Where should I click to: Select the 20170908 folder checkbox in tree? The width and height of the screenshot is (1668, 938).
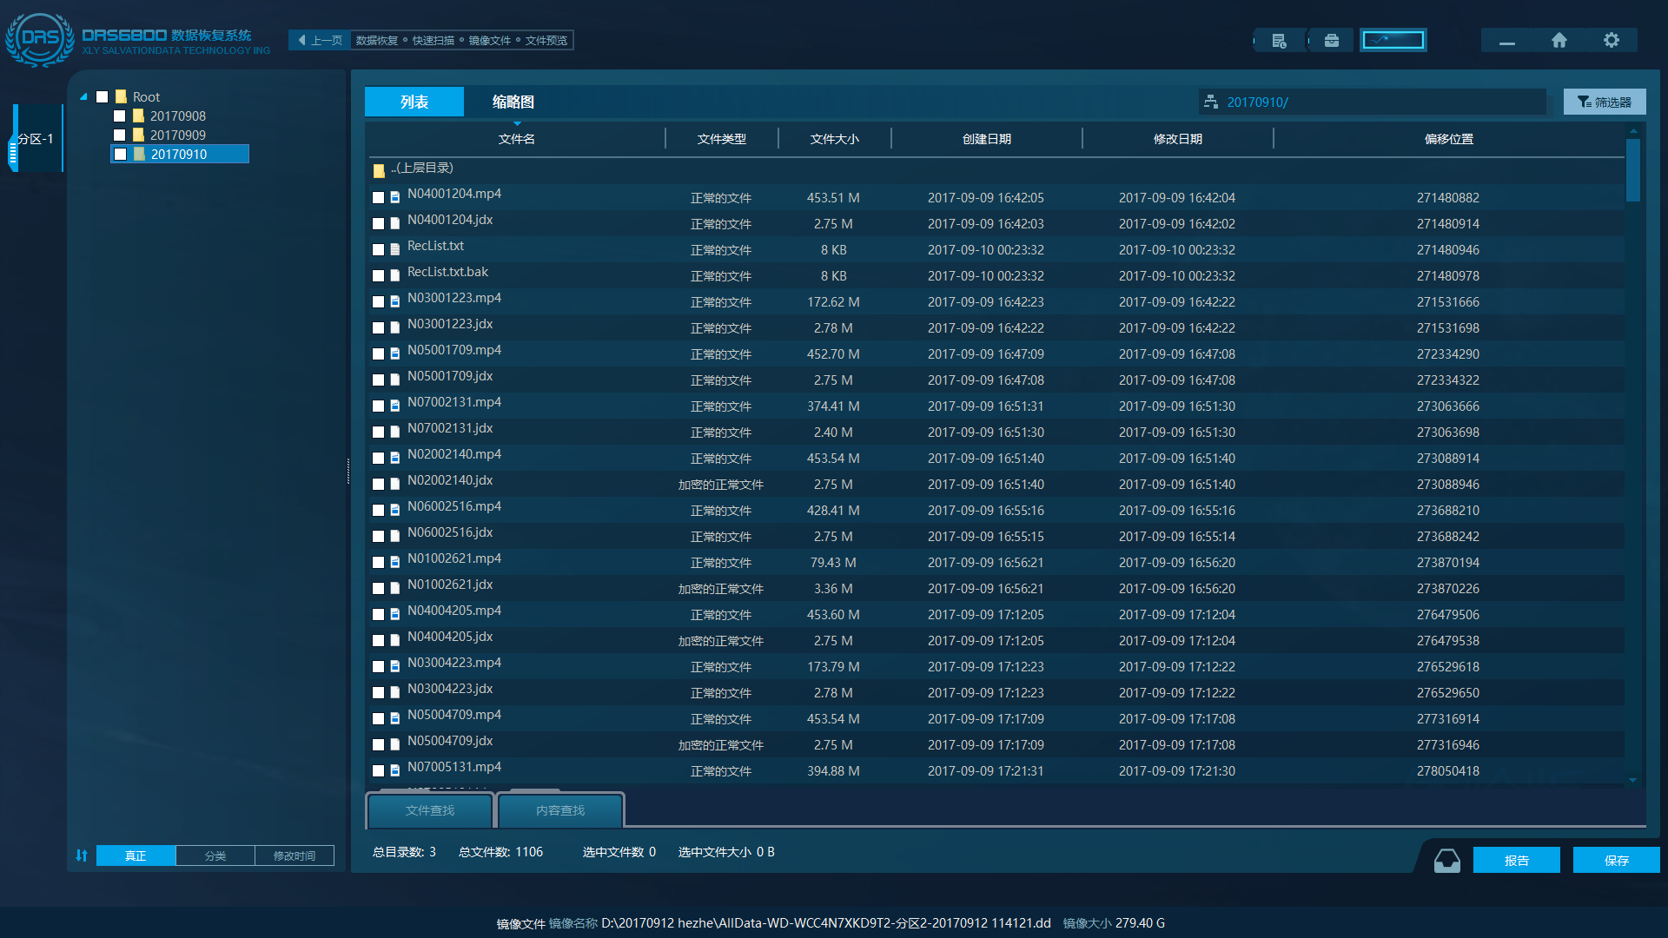point(120,116)
